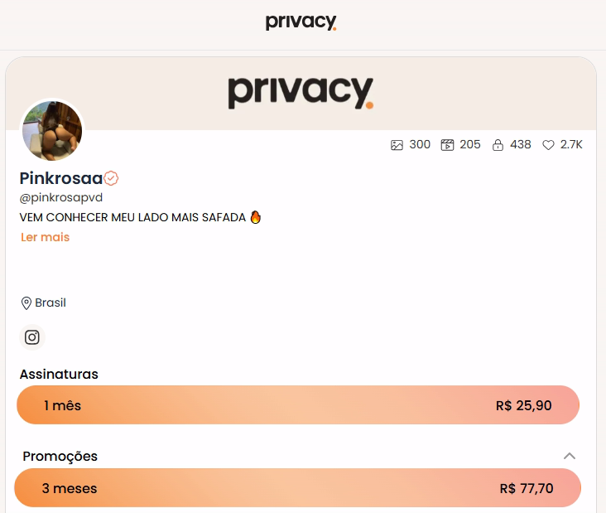Expand bio with Ler mais
The width and height of the screenshot is (606, 513).
coord(46,237)
